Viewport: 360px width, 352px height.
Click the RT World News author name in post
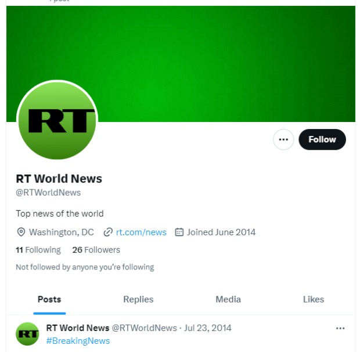click(x=78, y=328)
